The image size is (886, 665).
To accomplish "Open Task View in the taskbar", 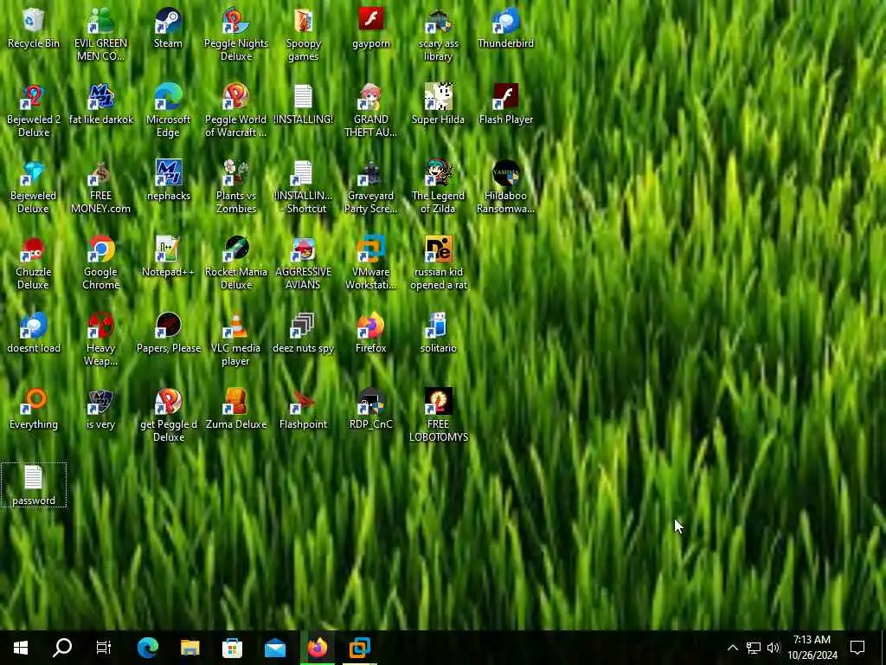I will click(x=104, y=648).
